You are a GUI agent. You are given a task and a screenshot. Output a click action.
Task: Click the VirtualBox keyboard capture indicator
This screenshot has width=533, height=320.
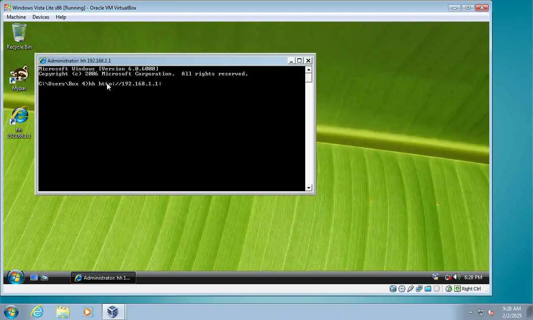pos(457,289)
